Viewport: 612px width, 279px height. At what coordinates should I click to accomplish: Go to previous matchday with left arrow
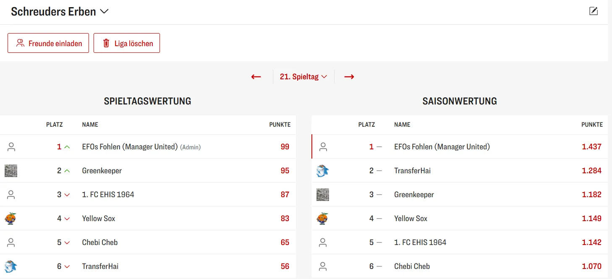(x=256, y=77)
